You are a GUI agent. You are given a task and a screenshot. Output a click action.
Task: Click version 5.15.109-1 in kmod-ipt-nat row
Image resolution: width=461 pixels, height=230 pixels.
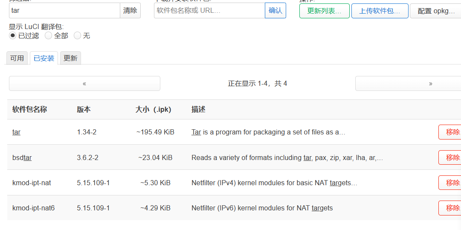93,183
